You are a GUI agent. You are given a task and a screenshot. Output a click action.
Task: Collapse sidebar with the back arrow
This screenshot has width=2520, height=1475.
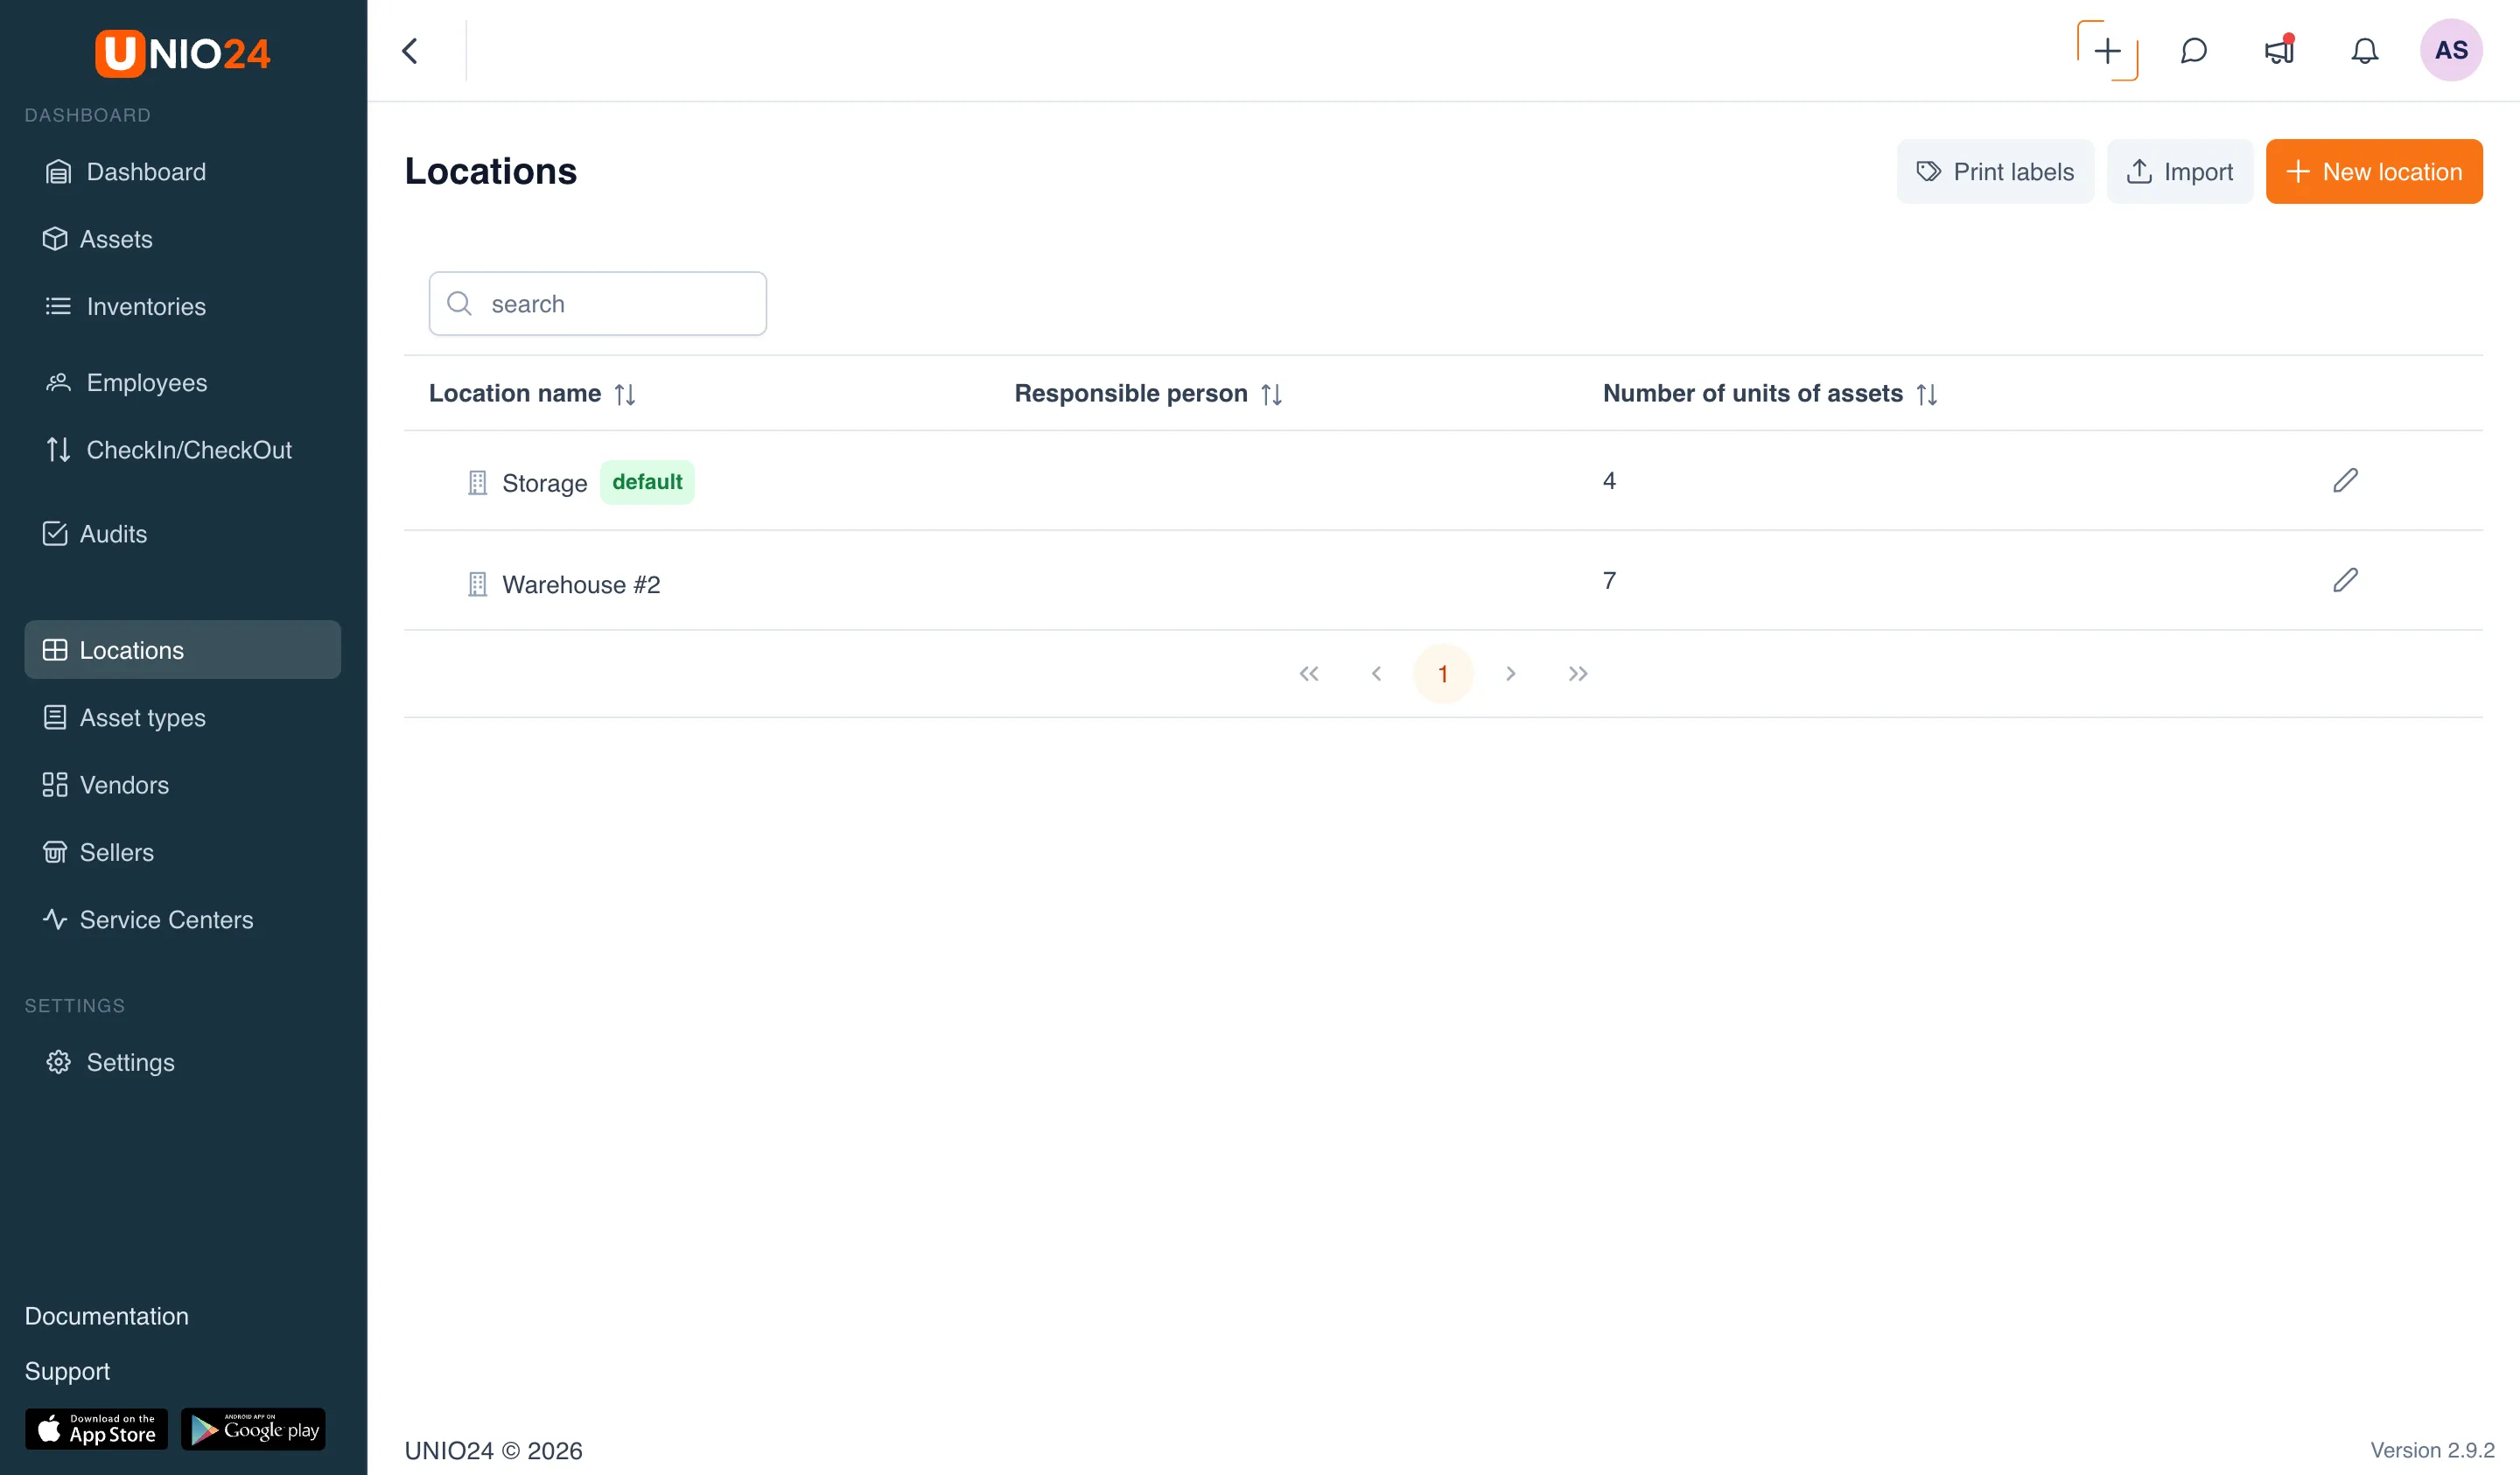pyautogui.click(x=410, y=50)
